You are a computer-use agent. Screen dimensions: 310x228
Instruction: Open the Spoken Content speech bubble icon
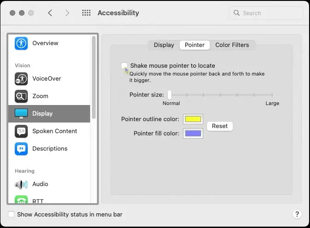(x=21, y=131)
